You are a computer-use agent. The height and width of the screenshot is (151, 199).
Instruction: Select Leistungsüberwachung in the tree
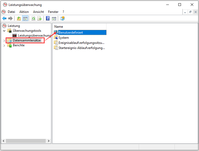point(34,36)
